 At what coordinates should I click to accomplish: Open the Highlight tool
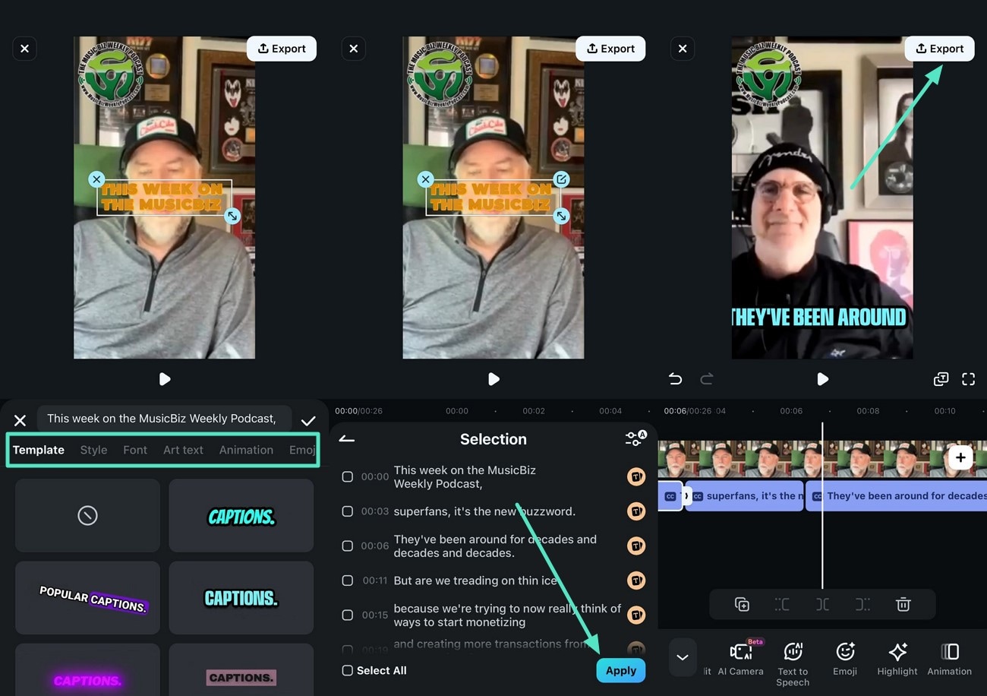pos(897,658)
